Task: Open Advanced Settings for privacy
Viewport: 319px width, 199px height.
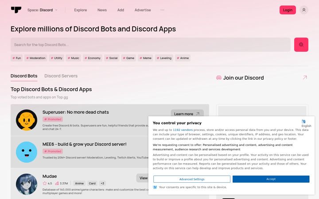Action: point(192,179)
